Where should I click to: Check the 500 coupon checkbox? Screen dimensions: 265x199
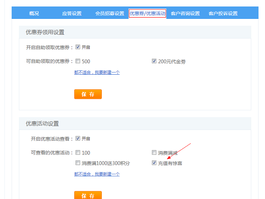(x=78, y=61)
